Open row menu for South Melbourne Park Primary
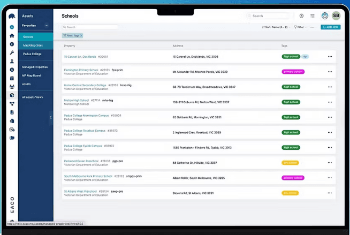The image size is (350, 235). 330,178
